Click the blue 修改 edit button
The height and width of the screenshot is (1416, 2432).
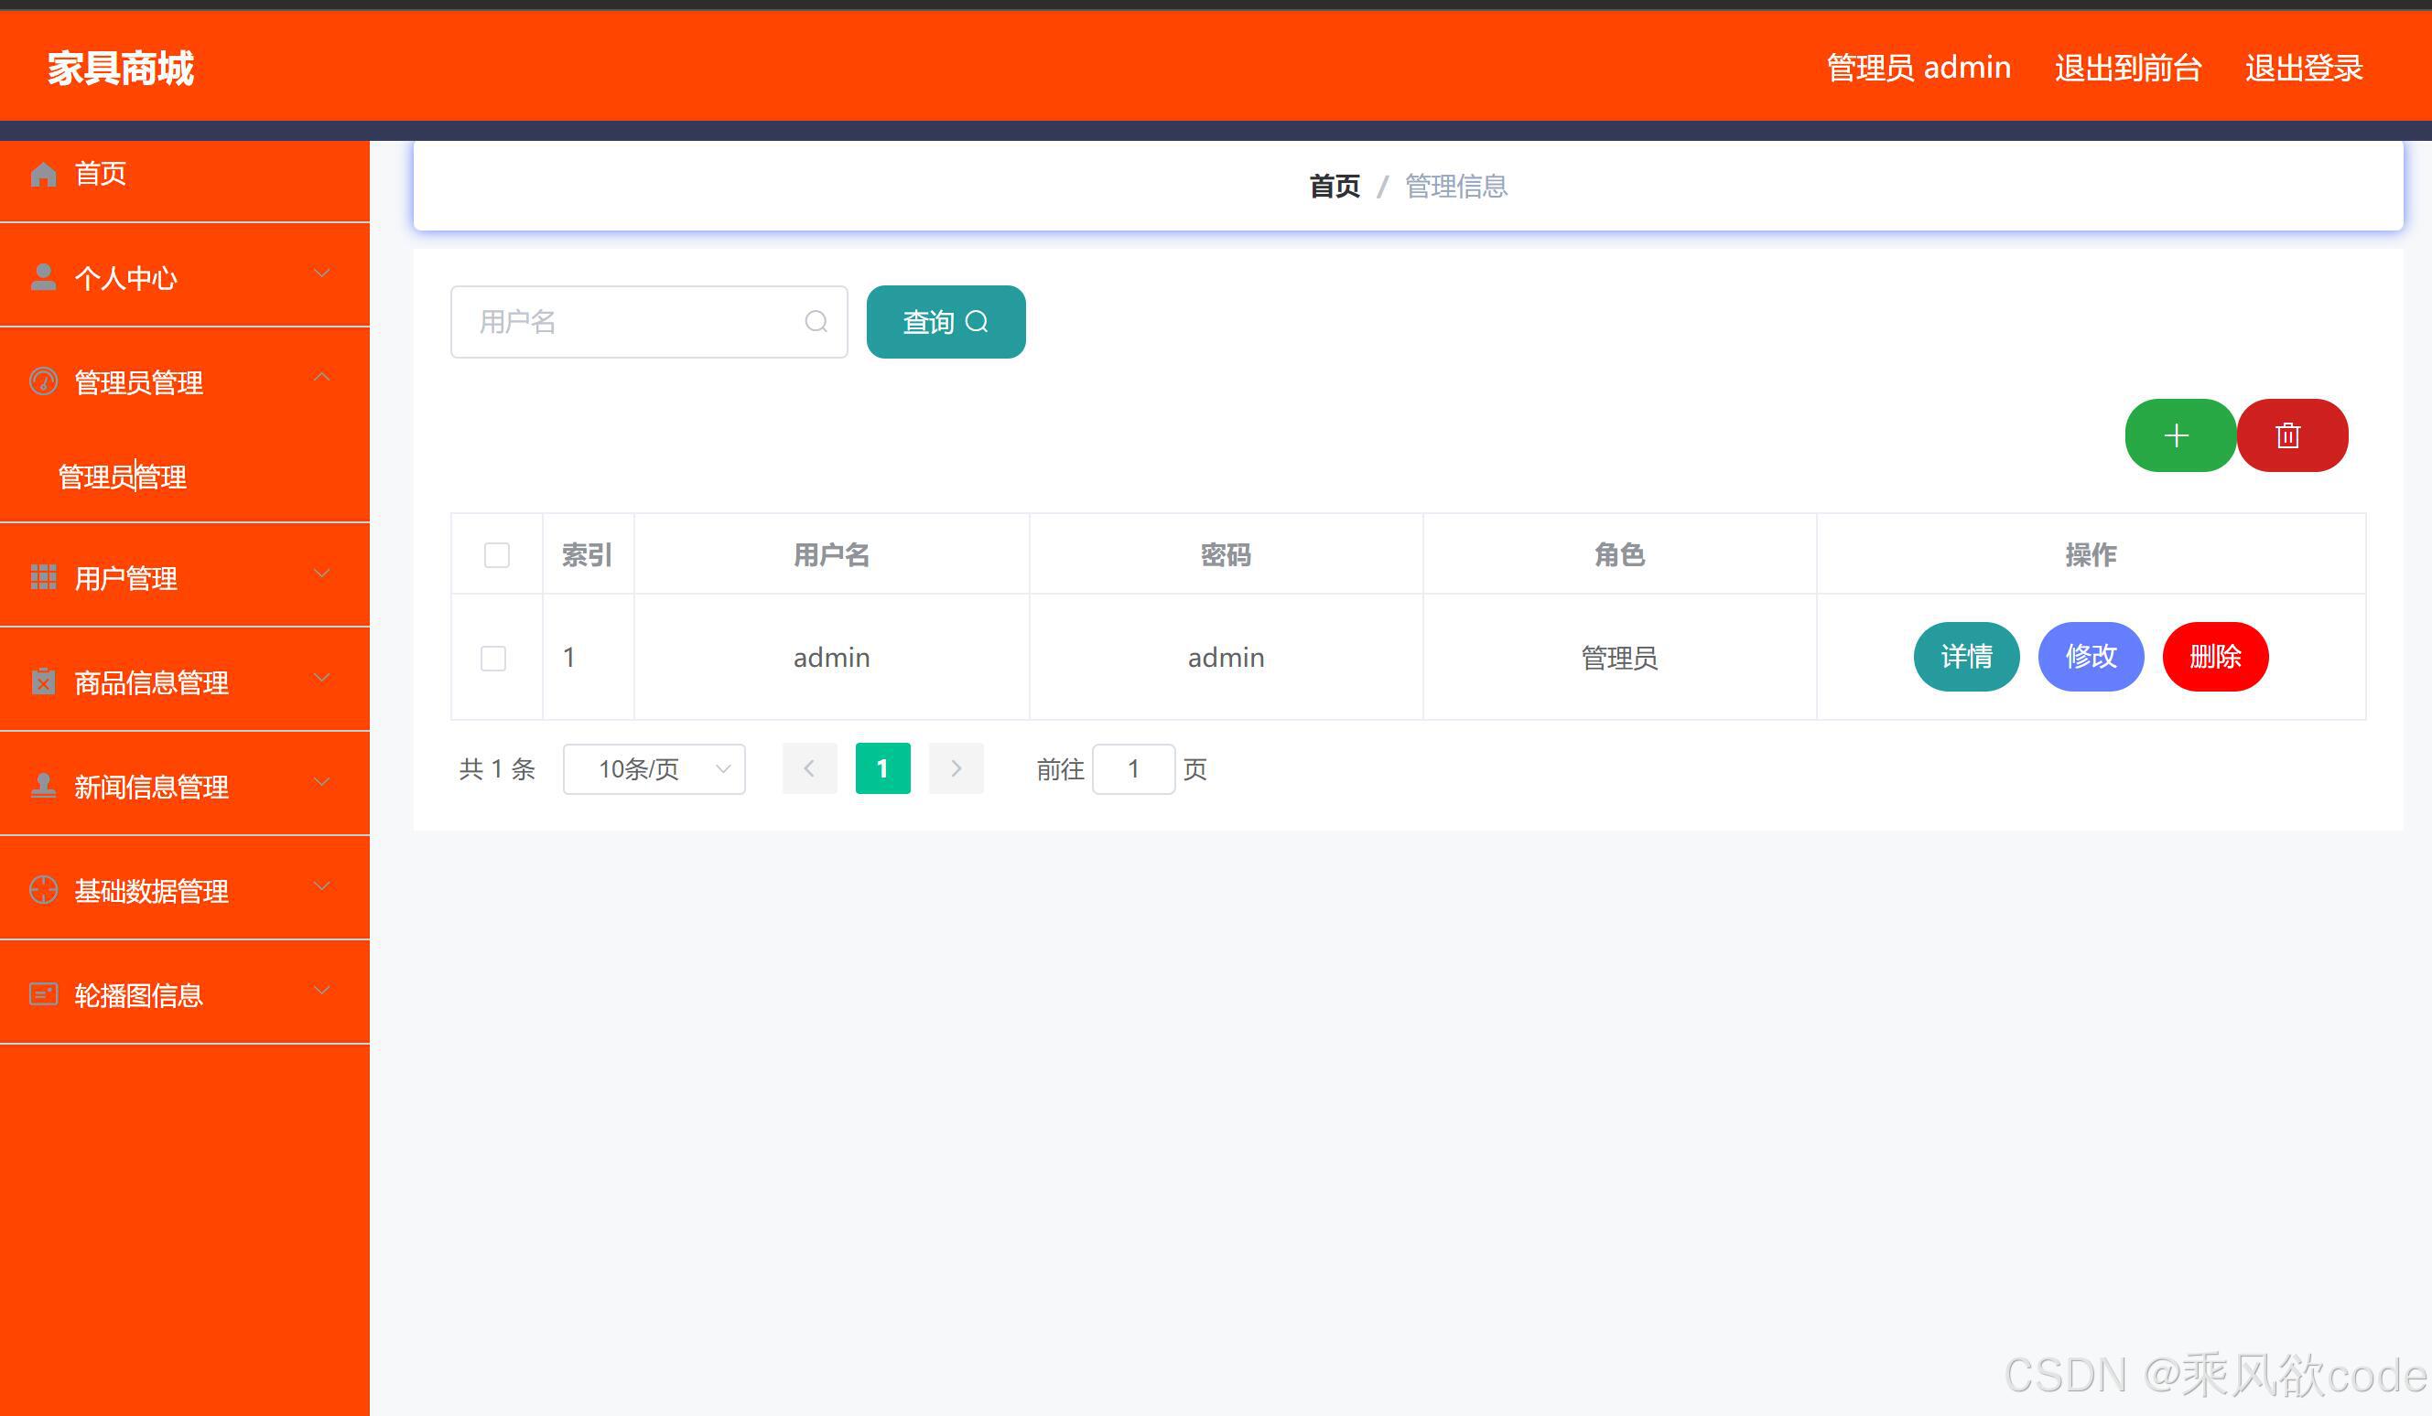pos(2091,657)
